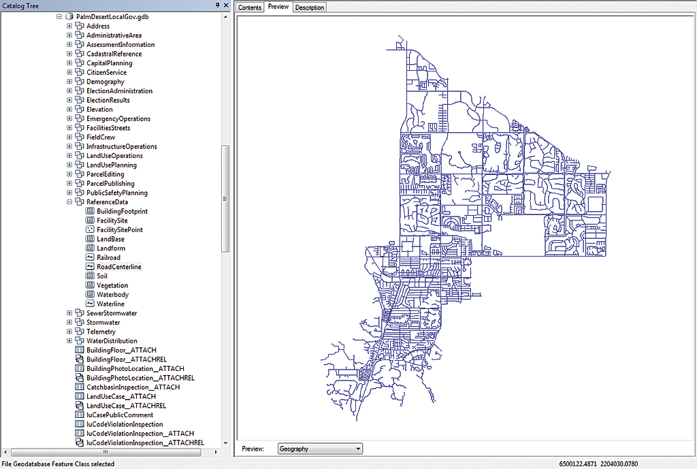Select the PublicSafetyPlanning tree item
Viewport: 697px width, 469px height.
coord(117,193)
